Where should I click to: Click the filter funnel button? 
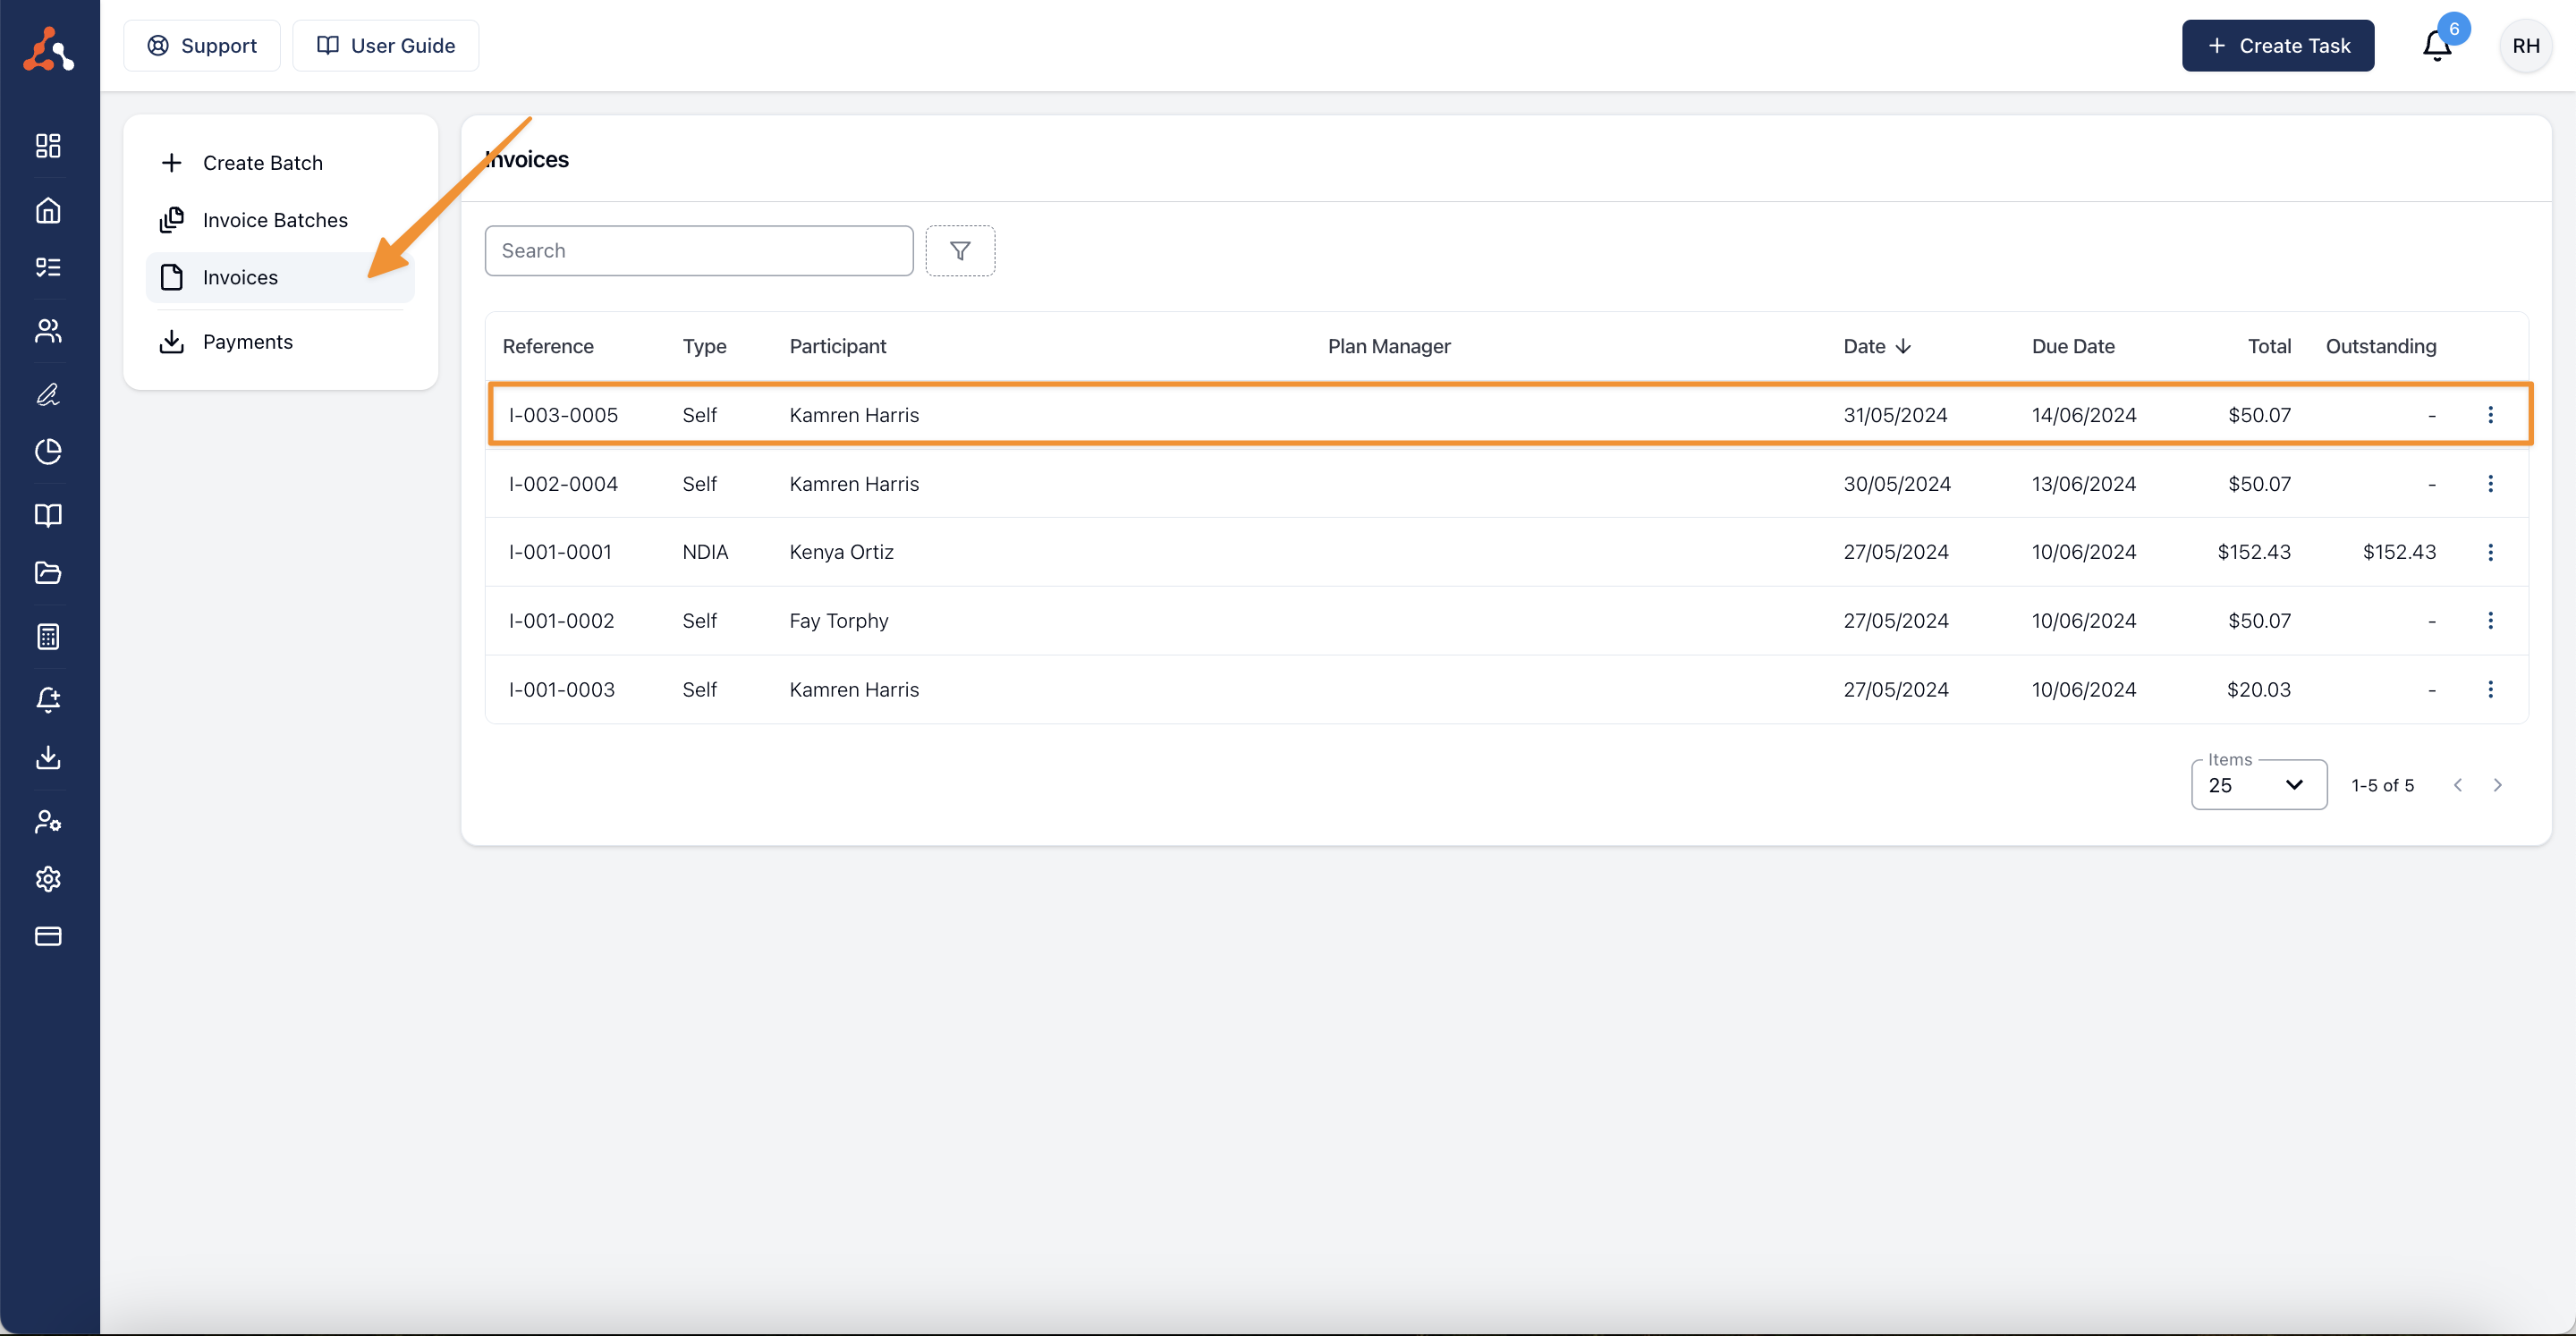959,250
